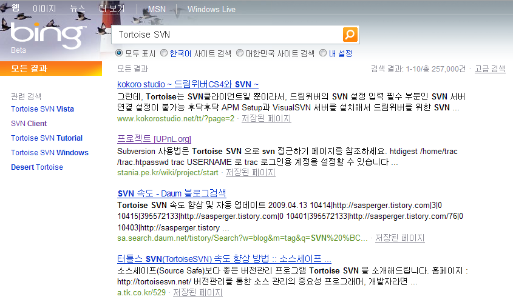
Task: Open the 뉴스 tab in top navigation
Action: 78,9
